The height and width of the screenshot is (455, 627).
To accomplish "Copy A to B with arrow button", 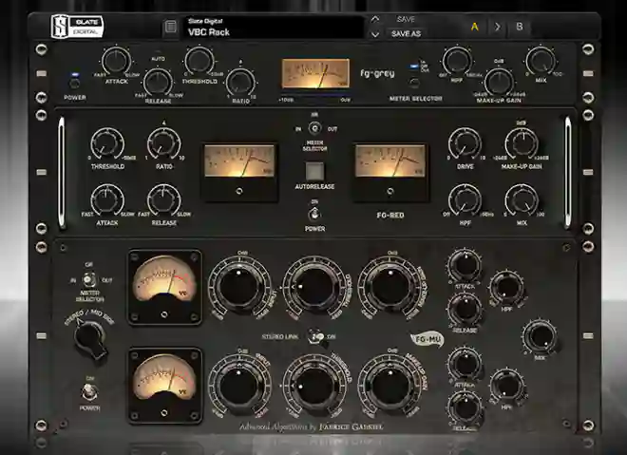I will pos(498,27).
